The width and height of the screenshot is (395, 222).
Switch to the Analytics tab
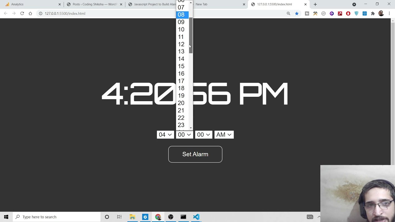click(31, 4)
